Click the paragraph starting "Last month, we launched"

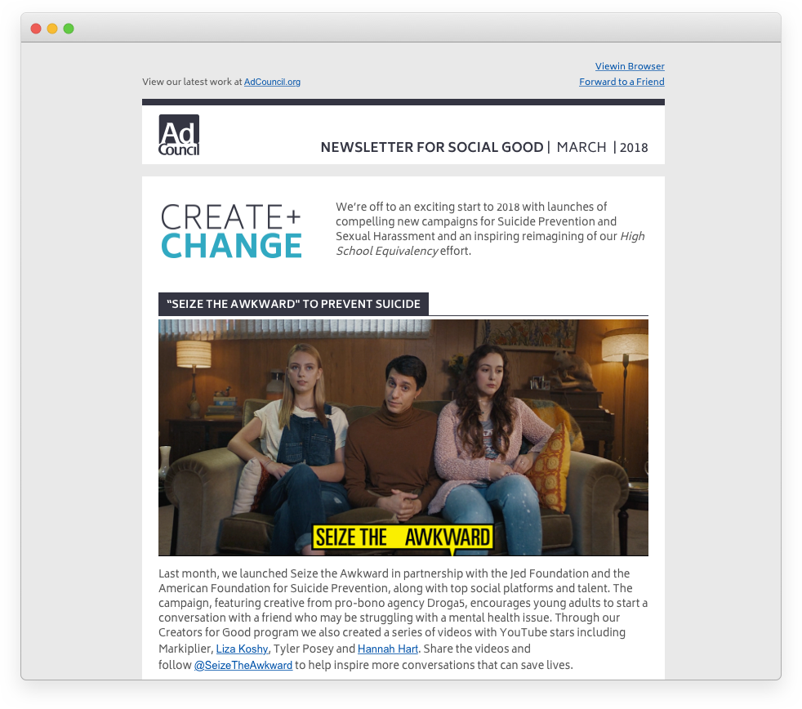403,619
